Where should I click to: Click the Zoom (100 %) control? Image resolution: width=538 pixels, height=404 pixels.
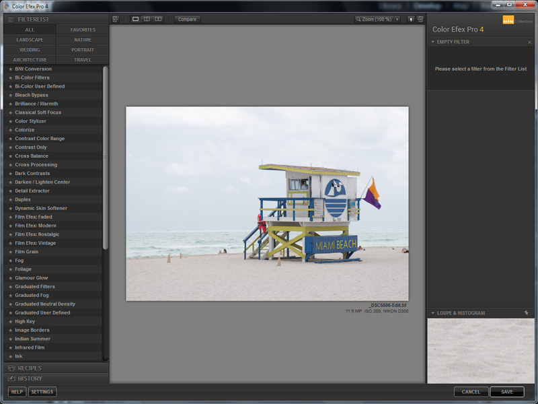tap(374, 20)
